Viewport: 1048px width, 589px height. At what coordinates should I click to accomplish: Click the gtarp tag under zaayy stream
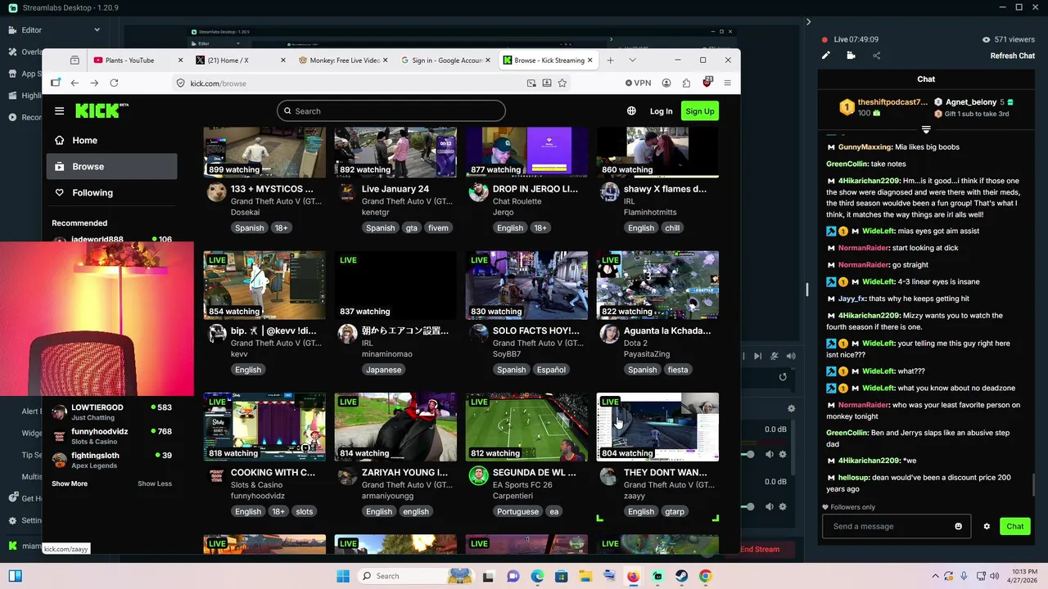click(x=675, y=511)
